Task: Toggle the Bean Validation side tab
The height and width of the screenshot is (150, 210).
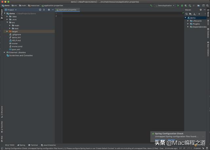Action: (208, 49)
